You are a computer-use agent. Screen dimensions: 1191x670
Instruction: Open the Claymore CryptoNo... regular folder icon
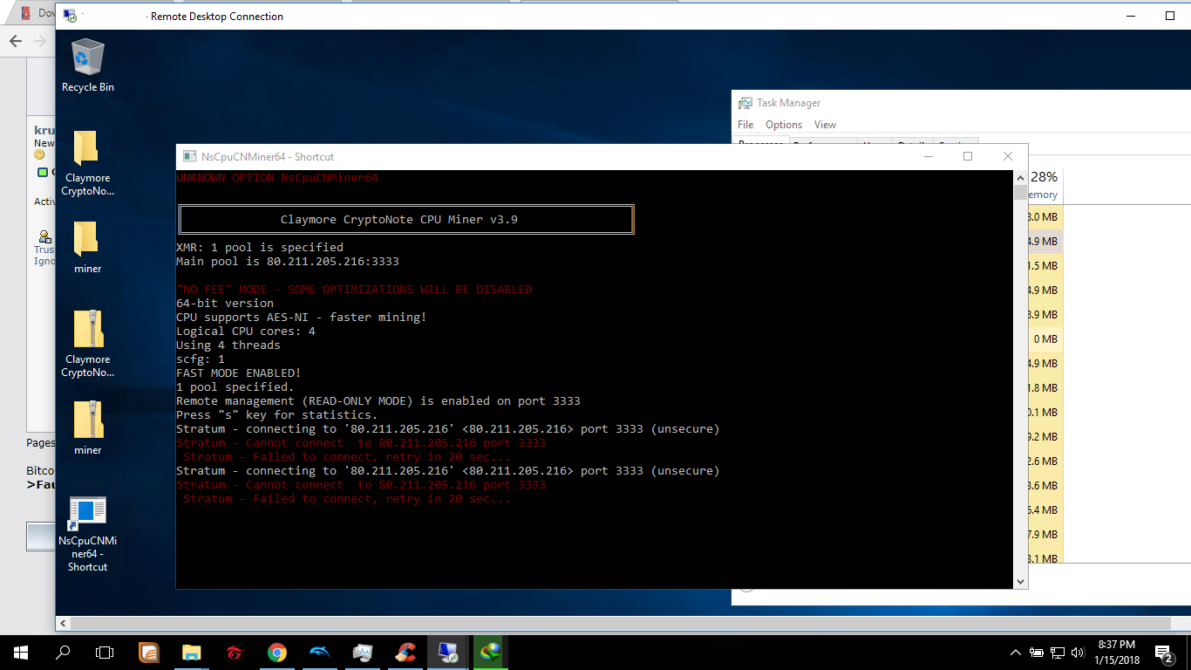pyautogui.click(x=88, y=164)
